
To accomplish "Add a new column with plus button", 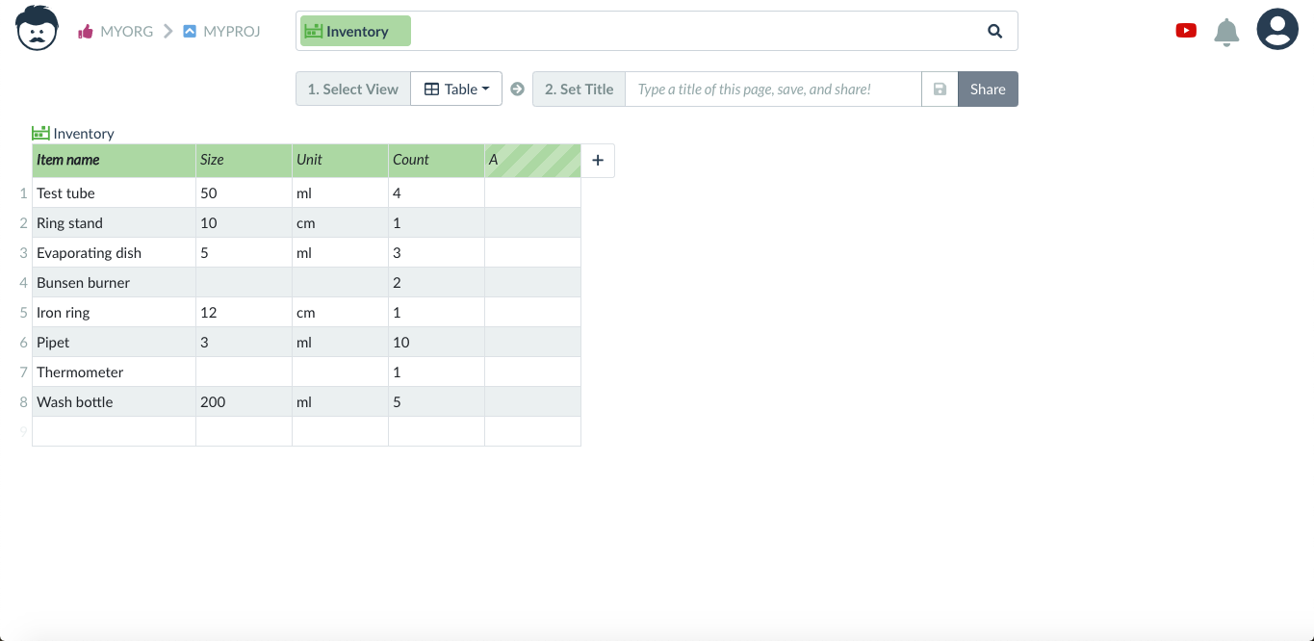I will pyautogui.click(x=598, y=161).
